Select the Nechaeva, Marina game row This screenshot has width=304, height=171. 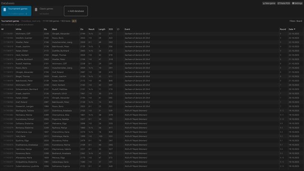click(152, 115)
